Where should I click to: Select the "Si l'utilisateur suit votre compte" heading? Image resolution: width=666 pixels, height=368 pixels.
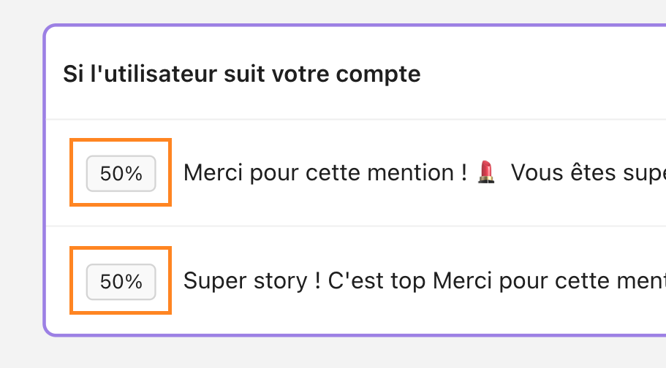(x=241, y=74)
